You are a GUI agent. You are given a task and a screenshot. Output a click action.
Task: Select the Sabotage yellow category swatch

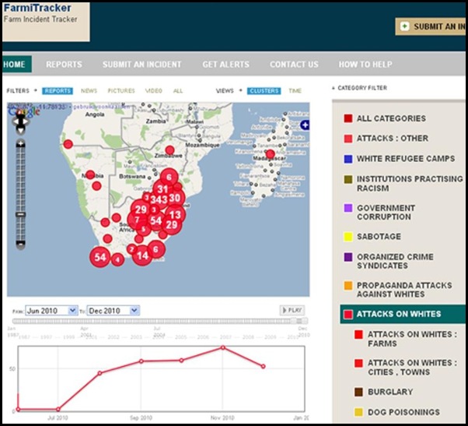[348, 237]
